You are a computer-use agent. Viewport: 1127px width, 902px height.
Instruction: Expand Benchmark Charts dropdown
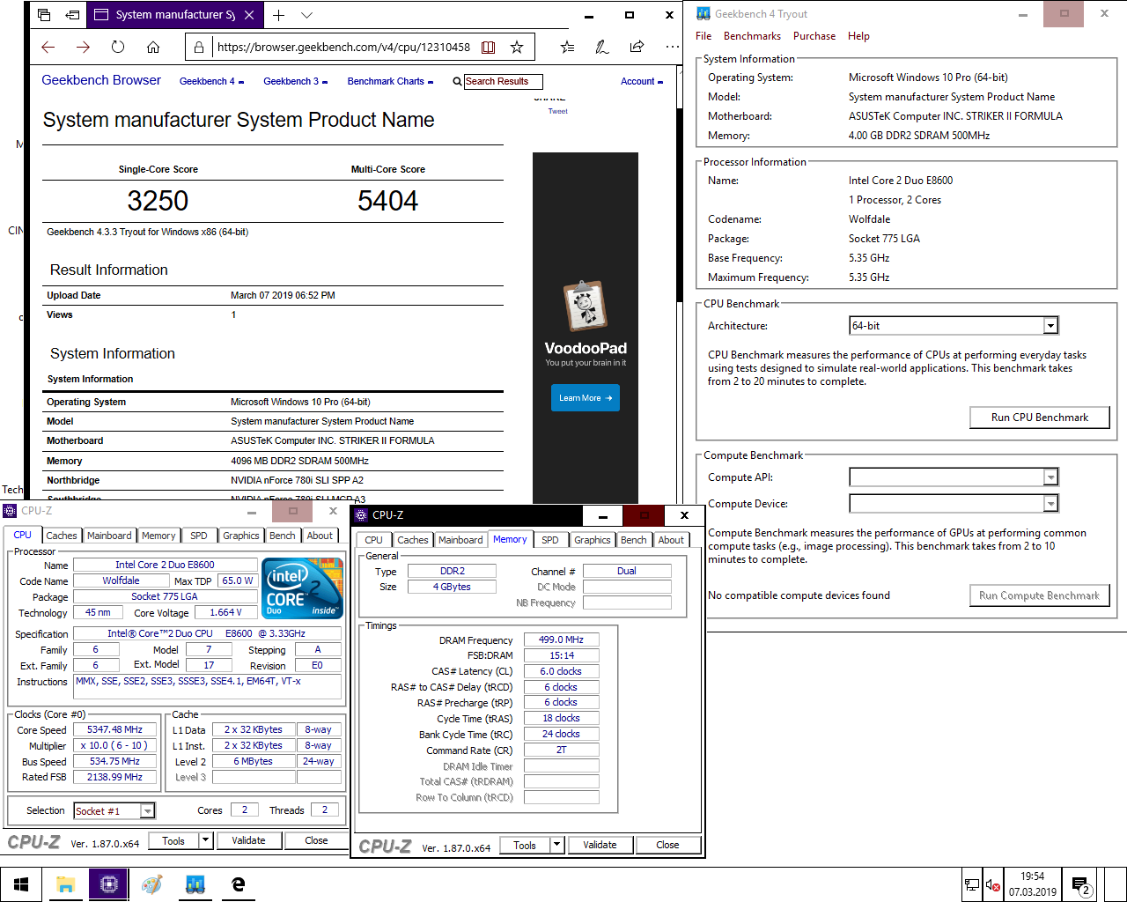pos(390,81)
